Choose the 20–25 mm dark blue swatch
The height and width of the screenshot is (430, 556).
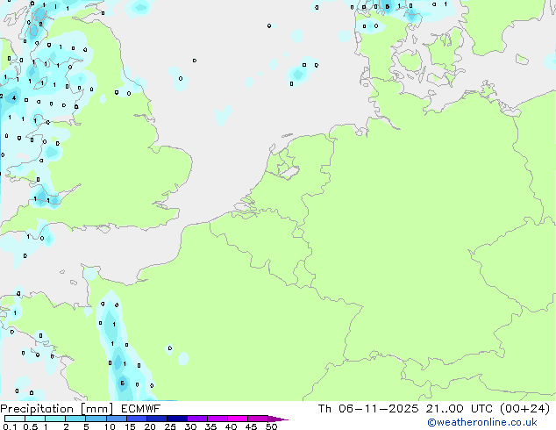[x=156, y=419]
